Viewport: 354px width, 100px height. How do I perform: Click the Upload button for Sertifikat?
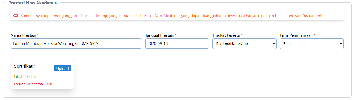(62, 68)
